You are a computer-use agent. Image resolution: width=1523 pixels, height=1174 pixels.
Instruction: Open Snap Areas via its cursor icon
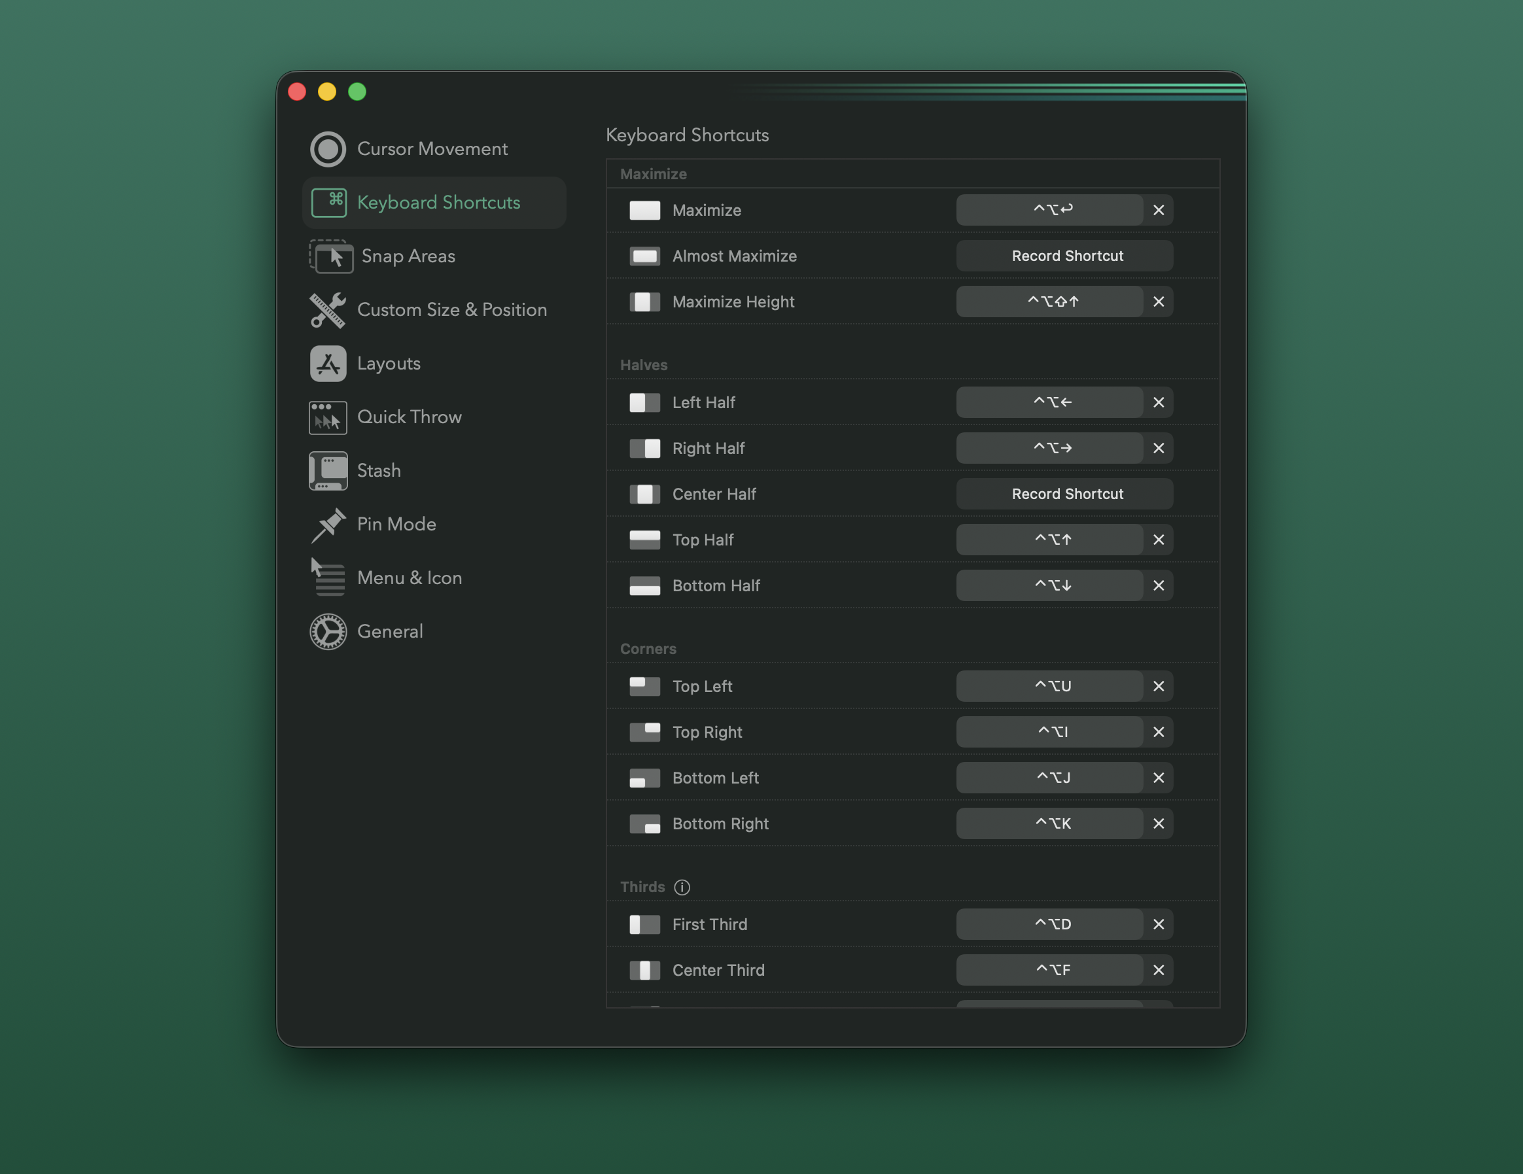(330, 256)
